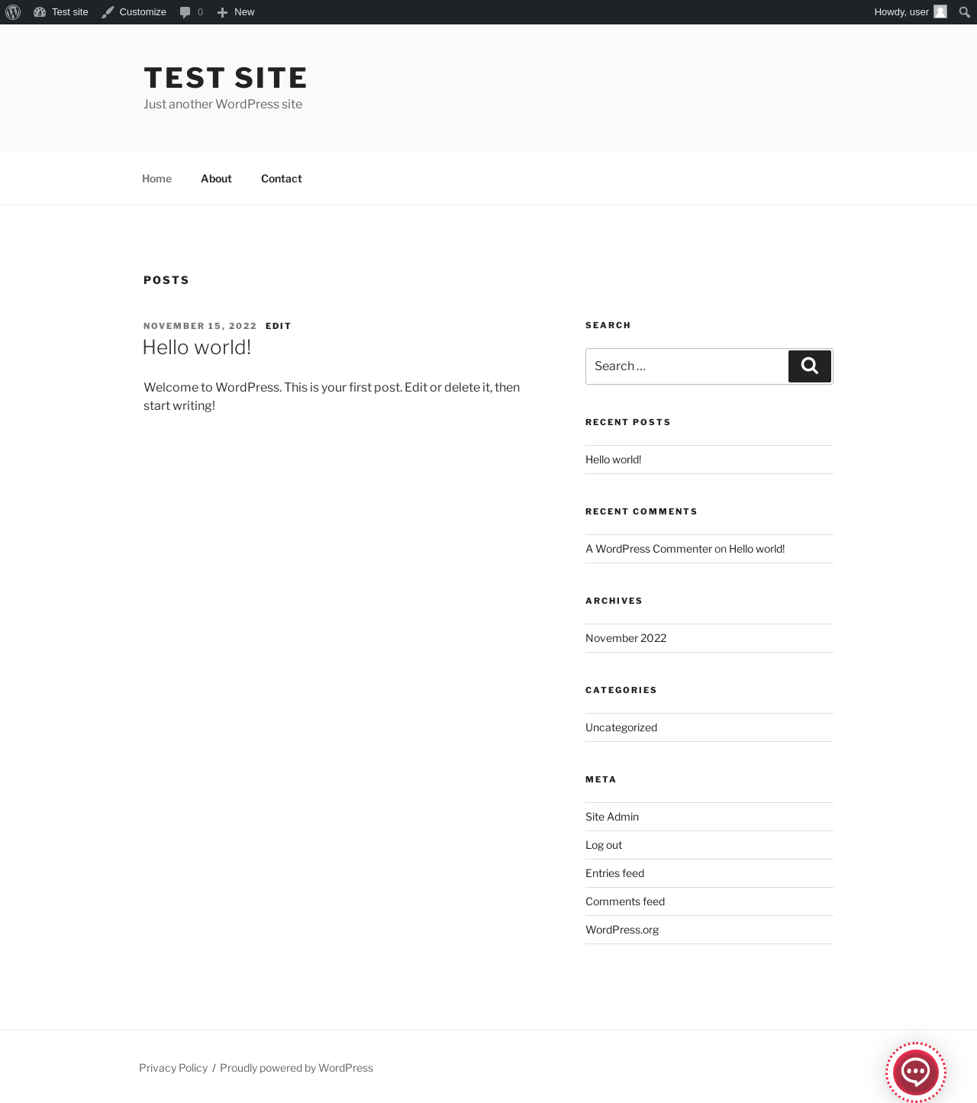Open the comments bubble icon
This screenshot has height=1103, width=977.
185,12
